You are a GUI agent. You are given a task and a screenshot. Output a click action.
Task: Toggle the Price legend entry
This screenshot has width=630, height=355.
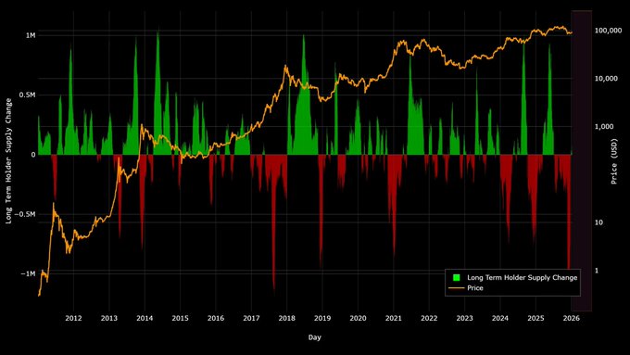point(475,288)
